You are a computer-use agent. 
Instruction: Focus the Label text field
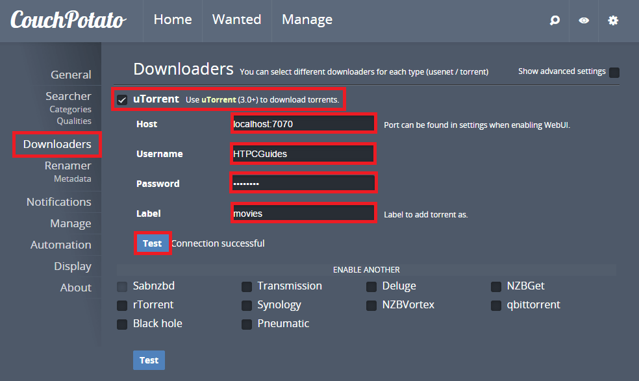click(x=303, y=213)
